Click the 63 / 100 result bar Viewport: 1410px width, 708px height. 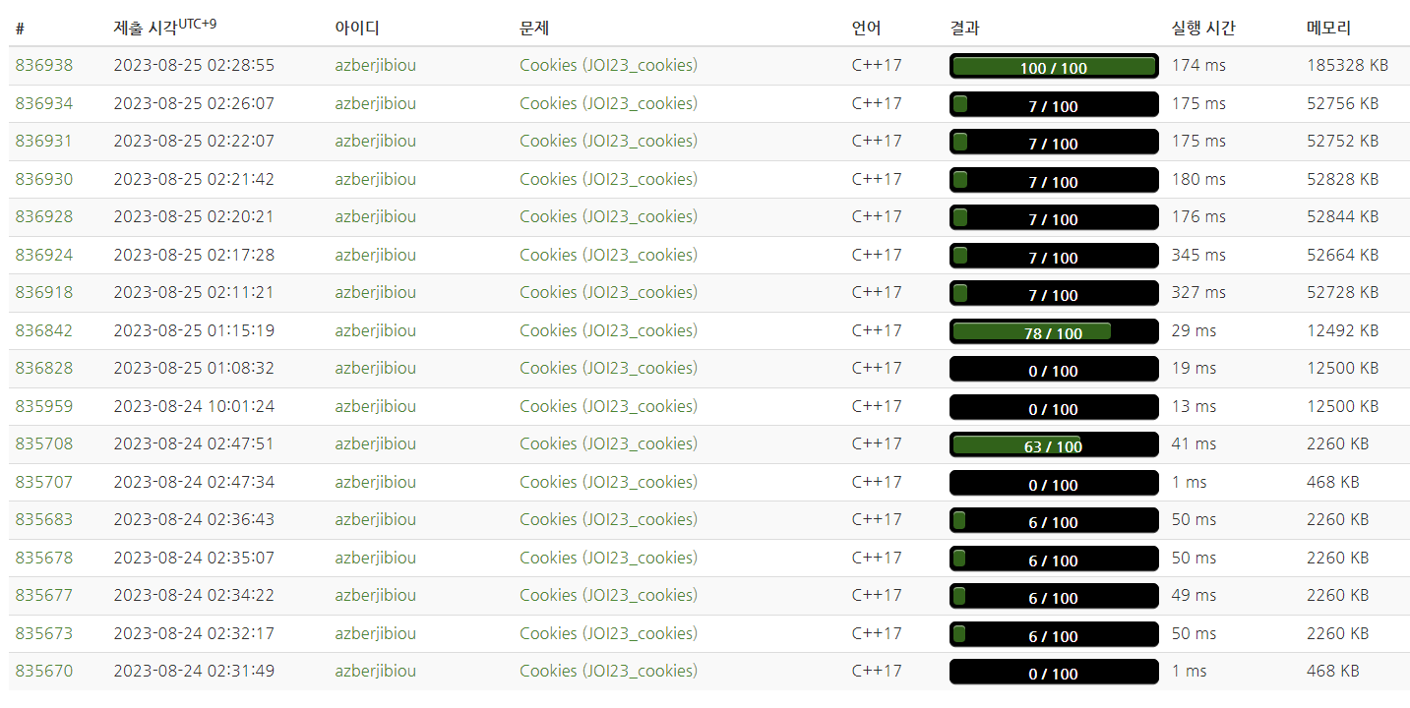[x=1054, y=444]
